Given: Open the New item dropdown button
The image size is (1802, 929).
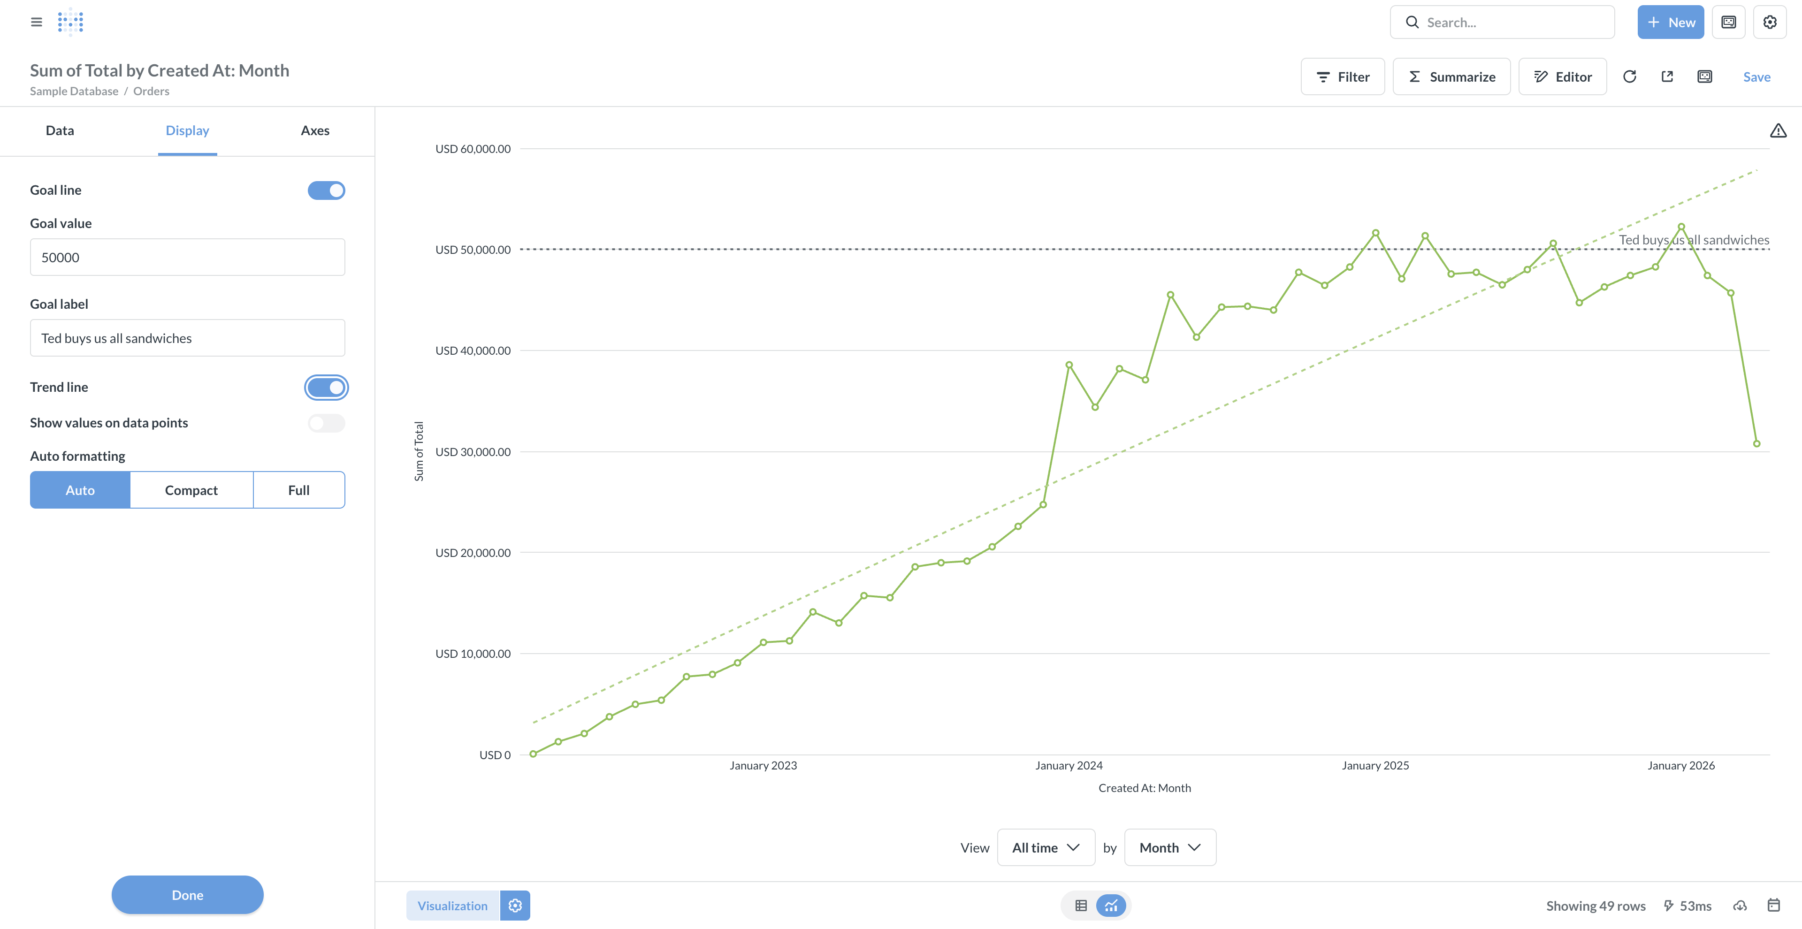Looking at the screenshot, I should pos(1670,23).
